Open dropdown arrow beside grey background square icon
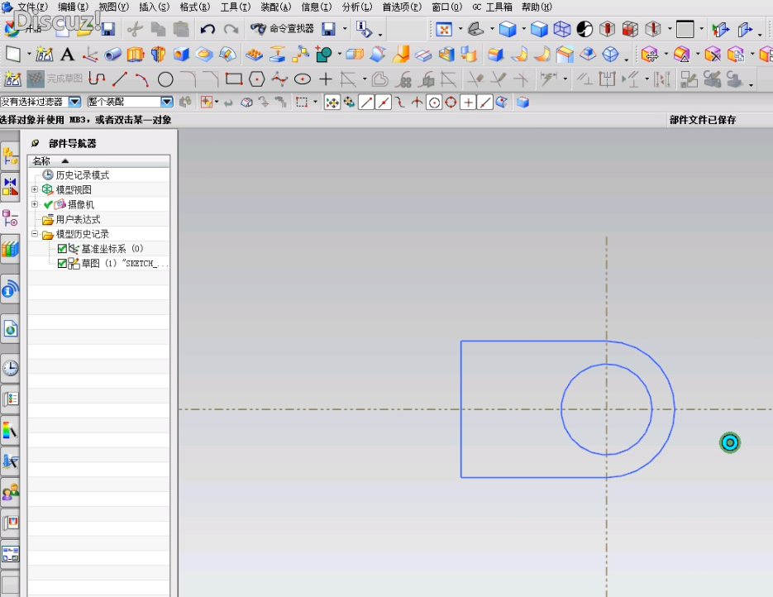The width and height of the screenshot is (773, 597). [701, 29]
